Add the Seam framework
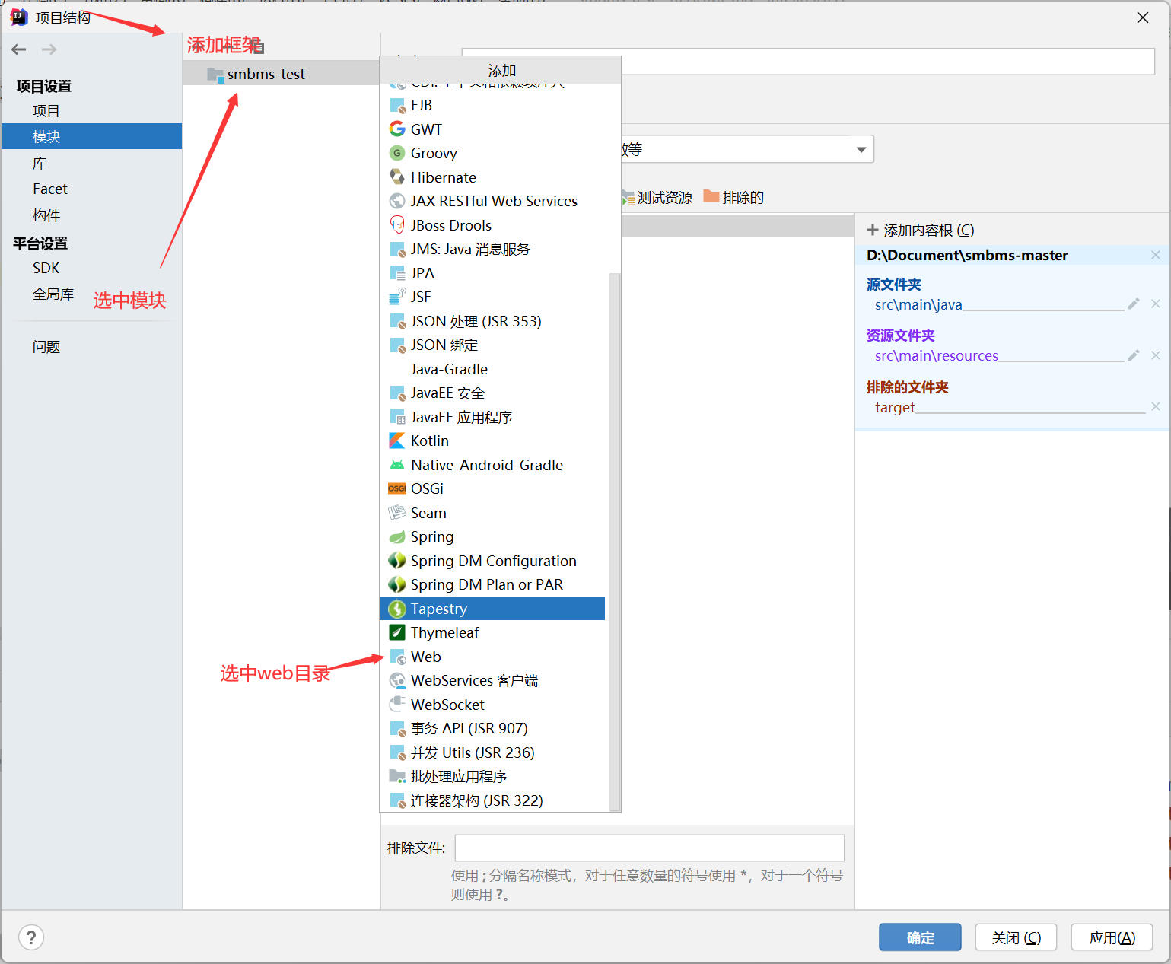 click(492, 513)
